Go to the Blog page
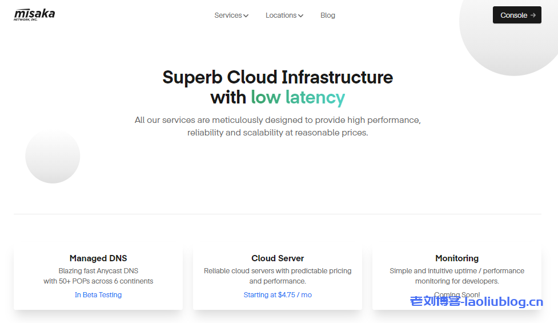 328,15
